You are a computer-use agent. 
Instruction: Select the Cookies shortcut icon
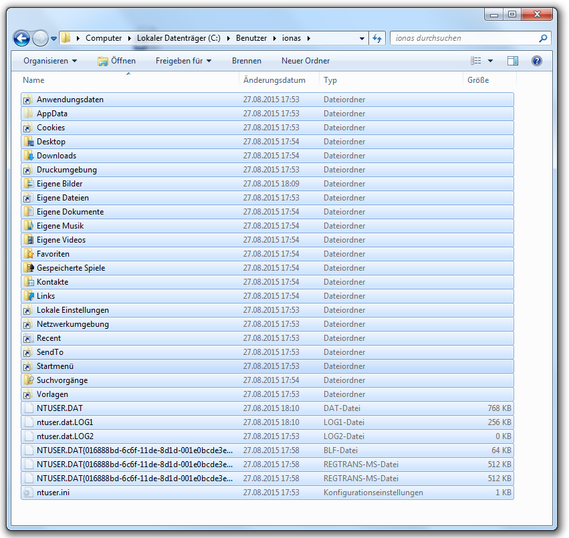coord(28,128)
